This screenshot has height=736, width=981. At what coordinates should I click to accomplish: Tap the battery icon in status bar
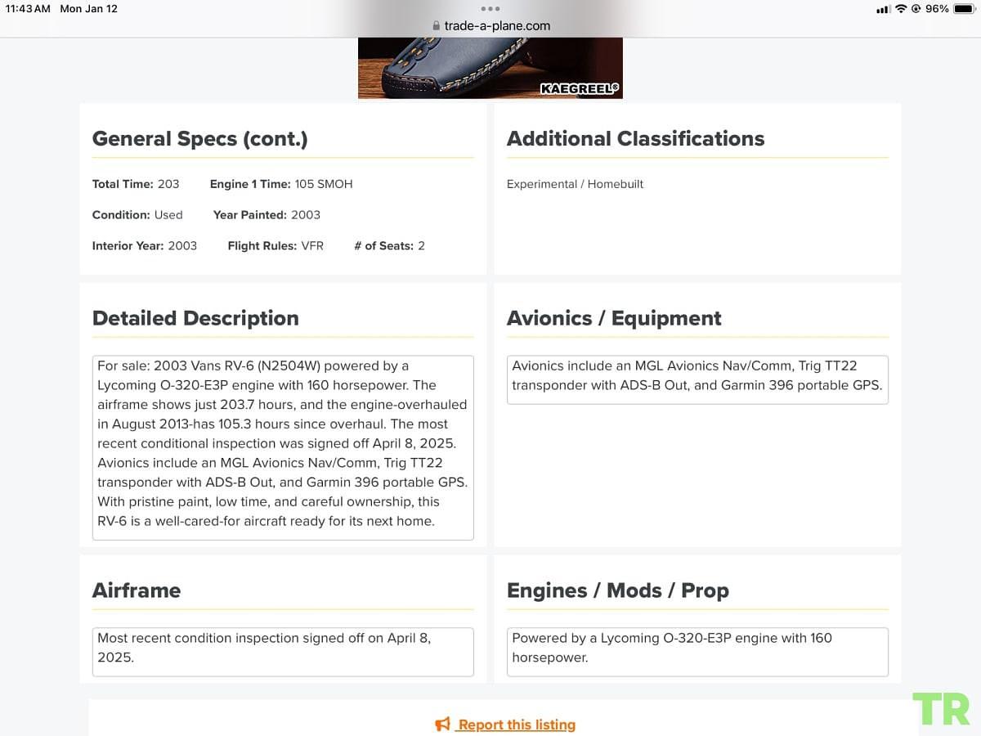(x=963, y=8)
